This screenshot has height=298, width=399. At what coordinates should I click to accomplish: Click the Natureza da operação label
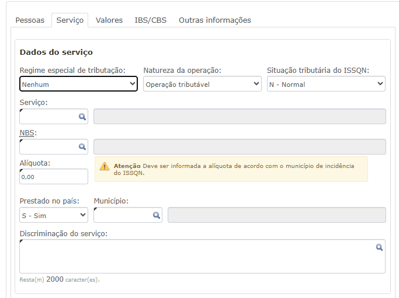coord(182,70)
